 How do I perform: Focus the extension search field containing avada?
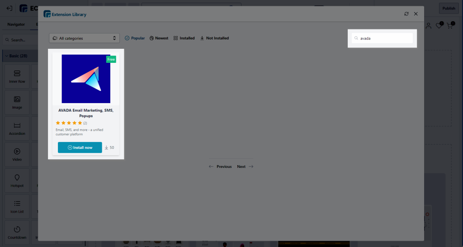[x=382, y=38]
